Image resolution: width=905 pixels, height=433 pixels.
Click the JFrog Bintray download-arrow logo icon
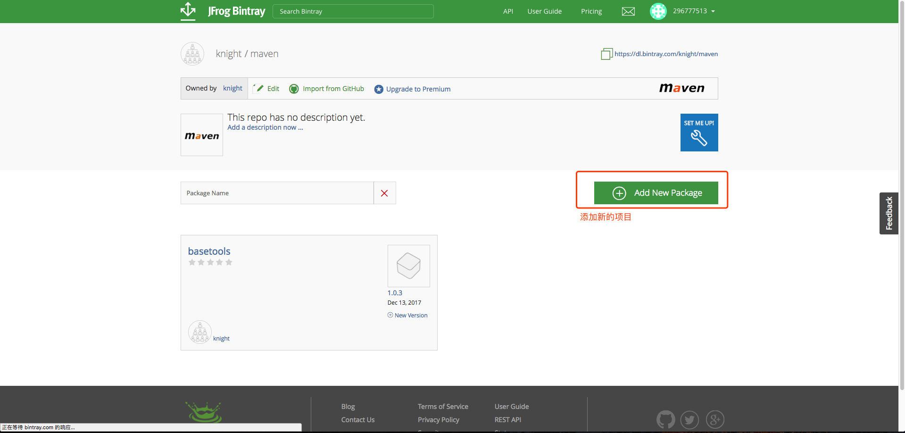tap(188, 11)
